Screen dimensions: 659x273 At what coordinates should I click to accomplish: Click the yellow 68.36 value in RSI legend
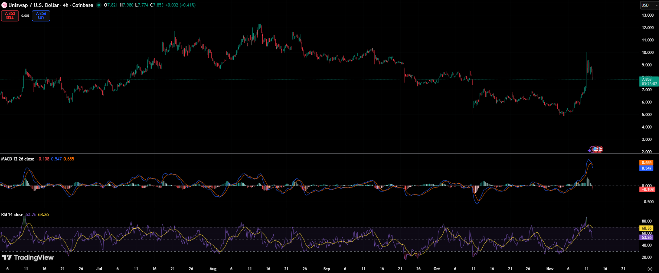pyautogui.click(x=43, y=215)
